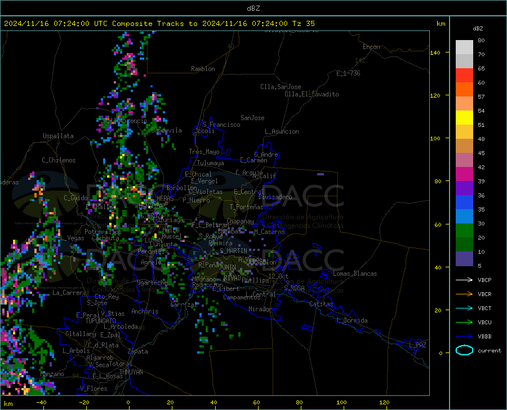
Task: Click the Encon map label
Action: [x=371, y=47]
